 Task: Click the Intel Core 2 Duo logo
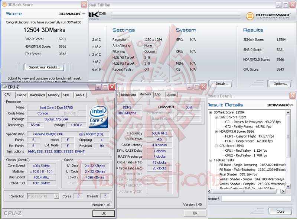[98, 117]
